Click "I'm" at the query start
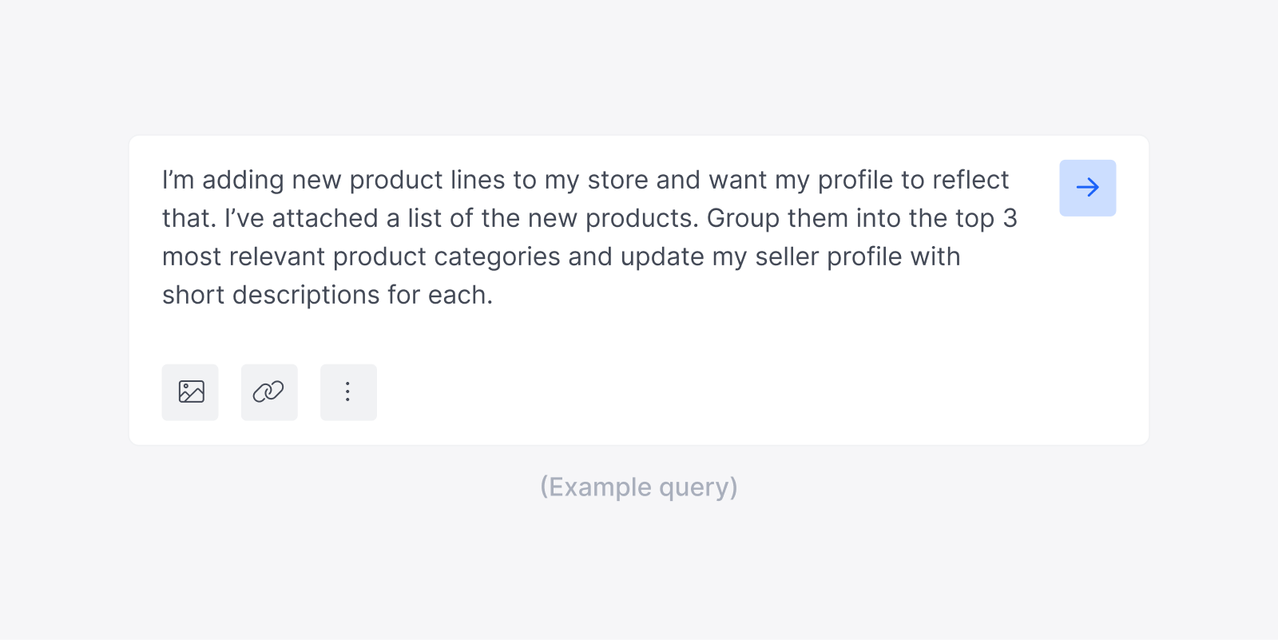1278x640 pixels. (178, 180)
